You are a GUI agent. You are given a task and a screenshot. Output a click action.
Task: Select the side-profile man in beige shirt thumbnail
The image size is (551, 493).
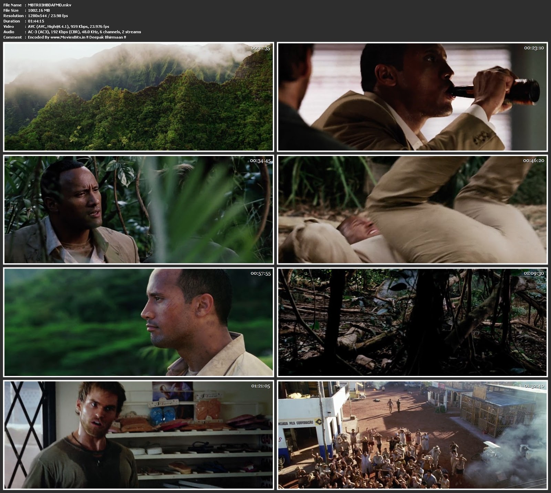[138, 323]
